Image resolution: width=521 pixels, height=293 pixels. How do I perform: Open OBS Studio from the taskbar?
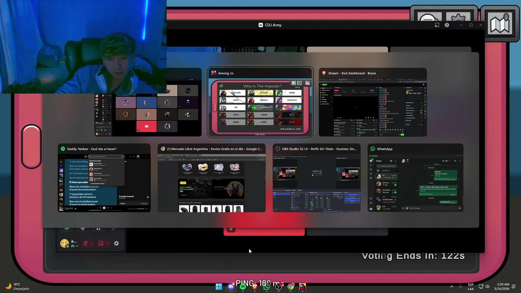pyautogui.click(x=279, y=286)
